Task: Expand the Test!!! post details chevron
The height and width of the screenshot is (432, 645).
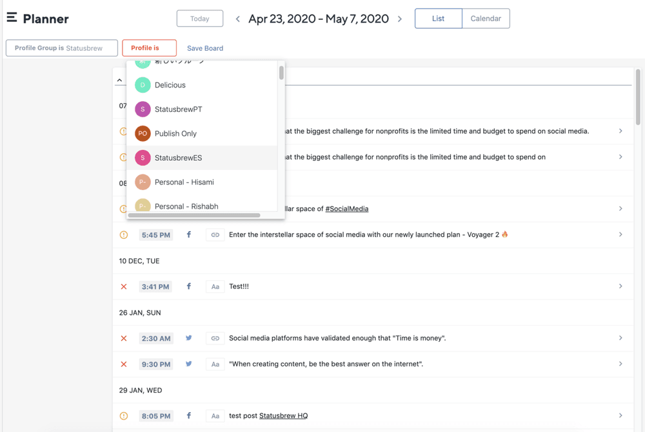Action: [x=620, y=286]
